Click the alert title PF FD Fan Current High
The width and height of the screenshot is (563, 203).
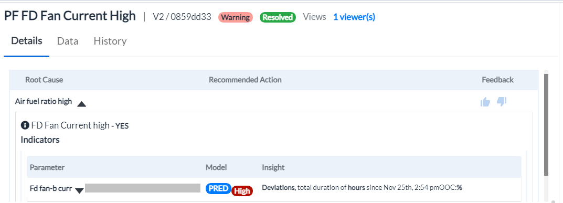(x=70, y=16)
